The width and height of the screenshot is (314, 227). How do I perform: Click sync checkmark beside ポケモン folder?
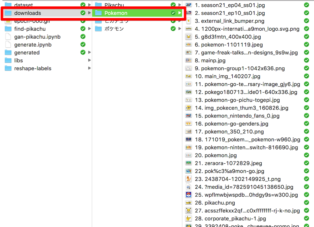point(173,28)
